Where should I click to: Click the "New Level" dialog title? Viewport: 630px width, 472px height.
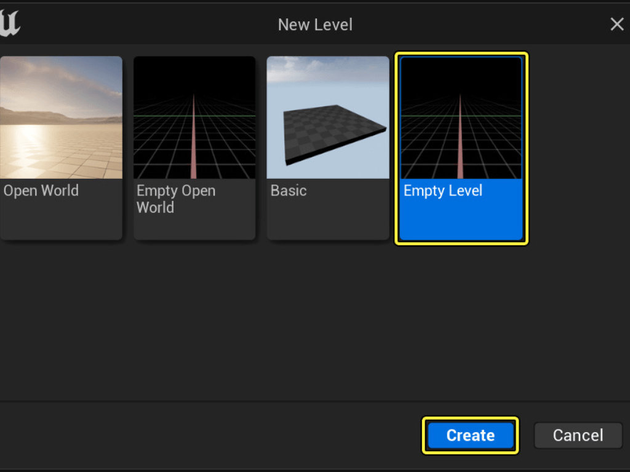[315, 25]
